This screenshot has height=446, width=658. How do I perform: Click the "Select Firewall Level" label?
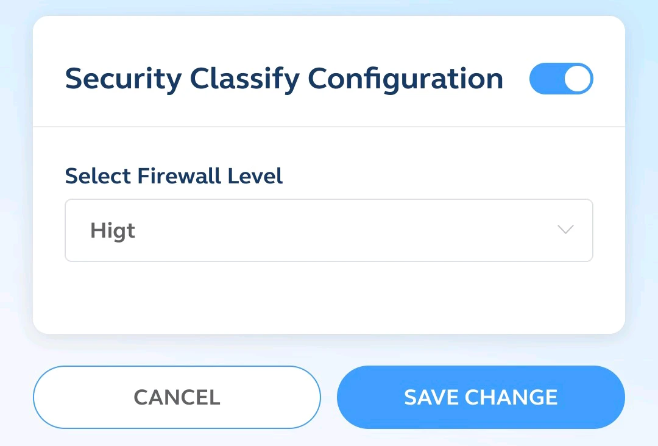[174, 176]
